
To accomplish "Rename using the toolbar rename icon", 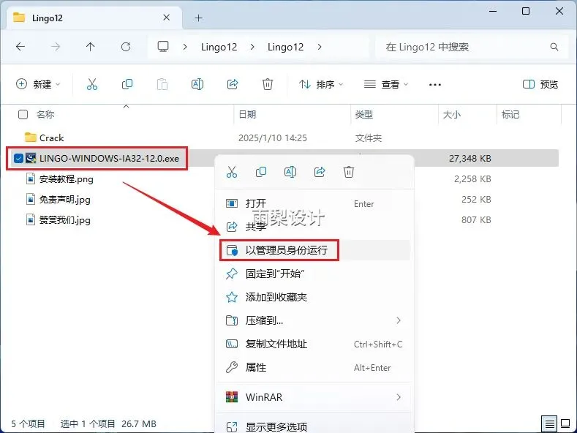I will 197,84.
